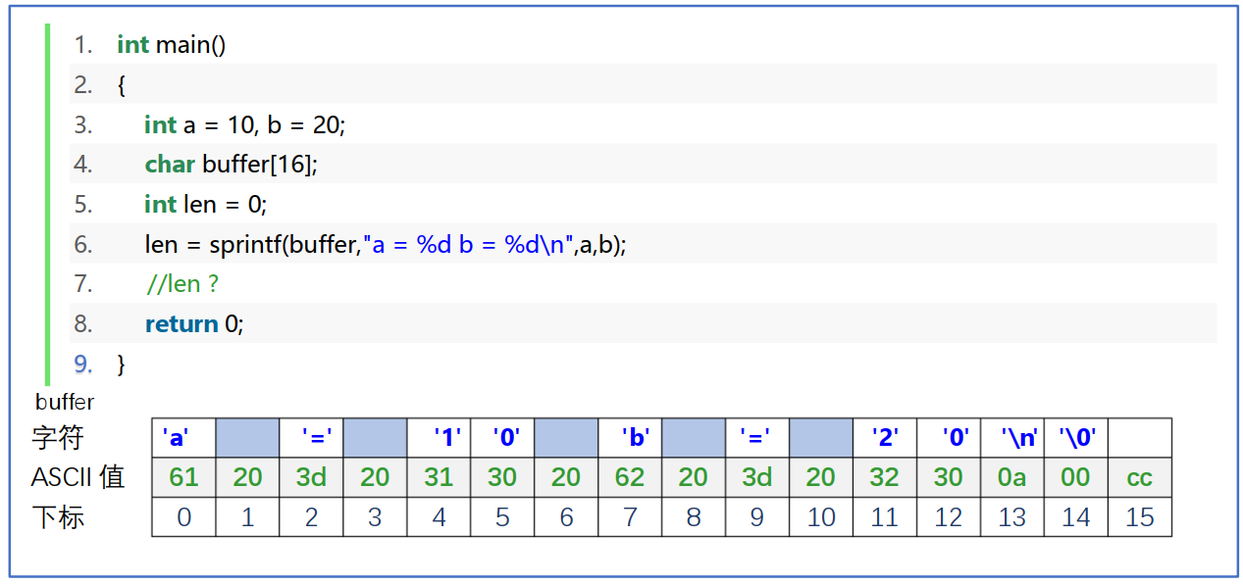This screenshot has width=1243, height=584.
Task: Click the ASCII value 'cc' cell
Action: click(1140, 477)
